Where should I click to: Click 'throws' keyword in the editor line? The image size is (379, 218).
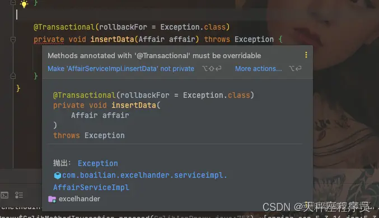(217, 39)
